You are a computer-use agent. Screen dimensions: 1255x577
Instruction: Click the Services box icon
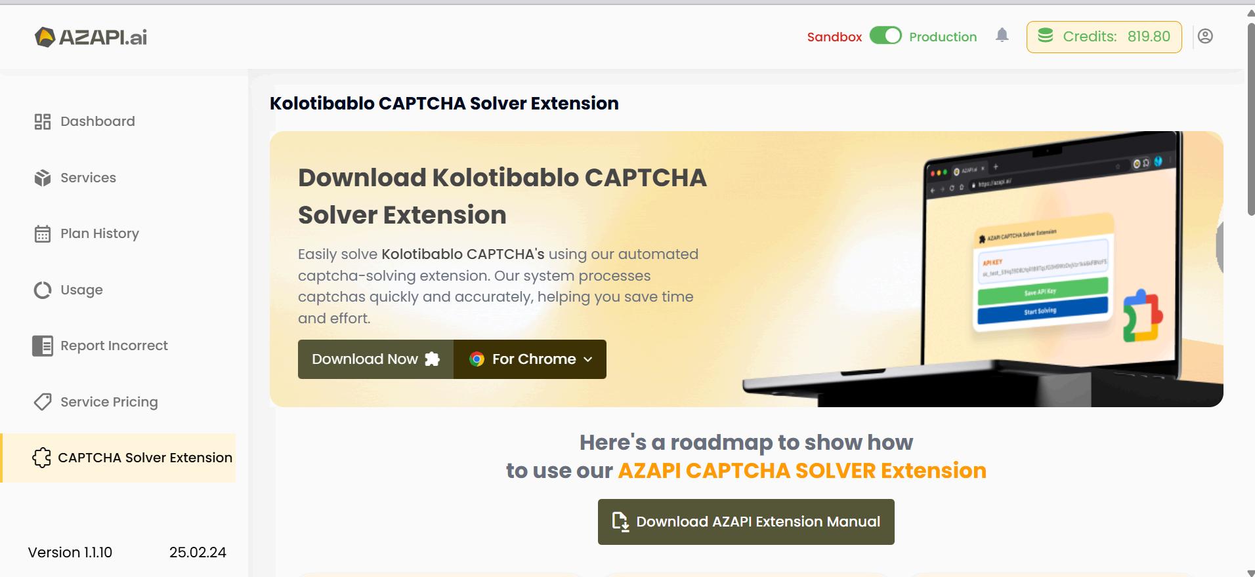(x=43, y=178)
